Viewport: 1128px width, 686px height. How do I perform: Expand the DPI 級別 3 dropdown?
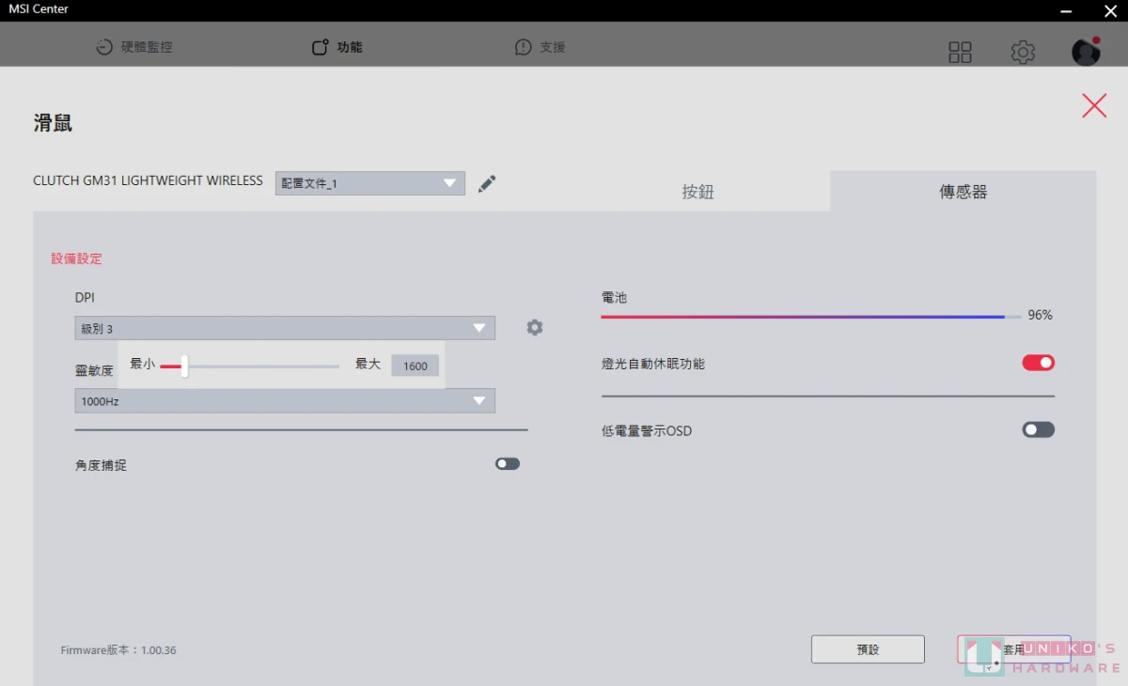[285, 328]
